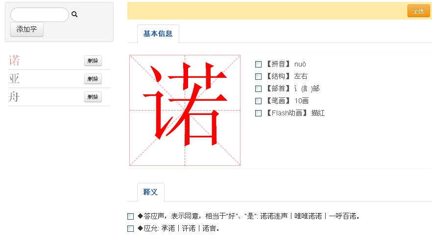Click the orange 全选 button

[x=418, y=11]
